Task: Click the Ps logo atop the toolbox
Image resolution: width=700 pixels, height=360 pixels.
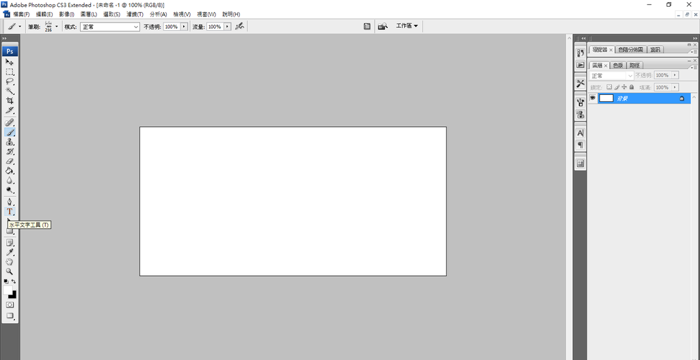Action: 10,51
